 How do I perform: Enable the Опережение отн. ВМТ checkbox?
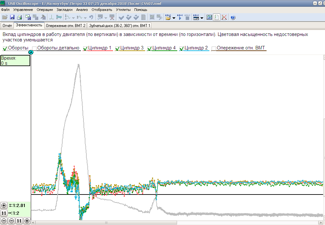pos(214,48)
